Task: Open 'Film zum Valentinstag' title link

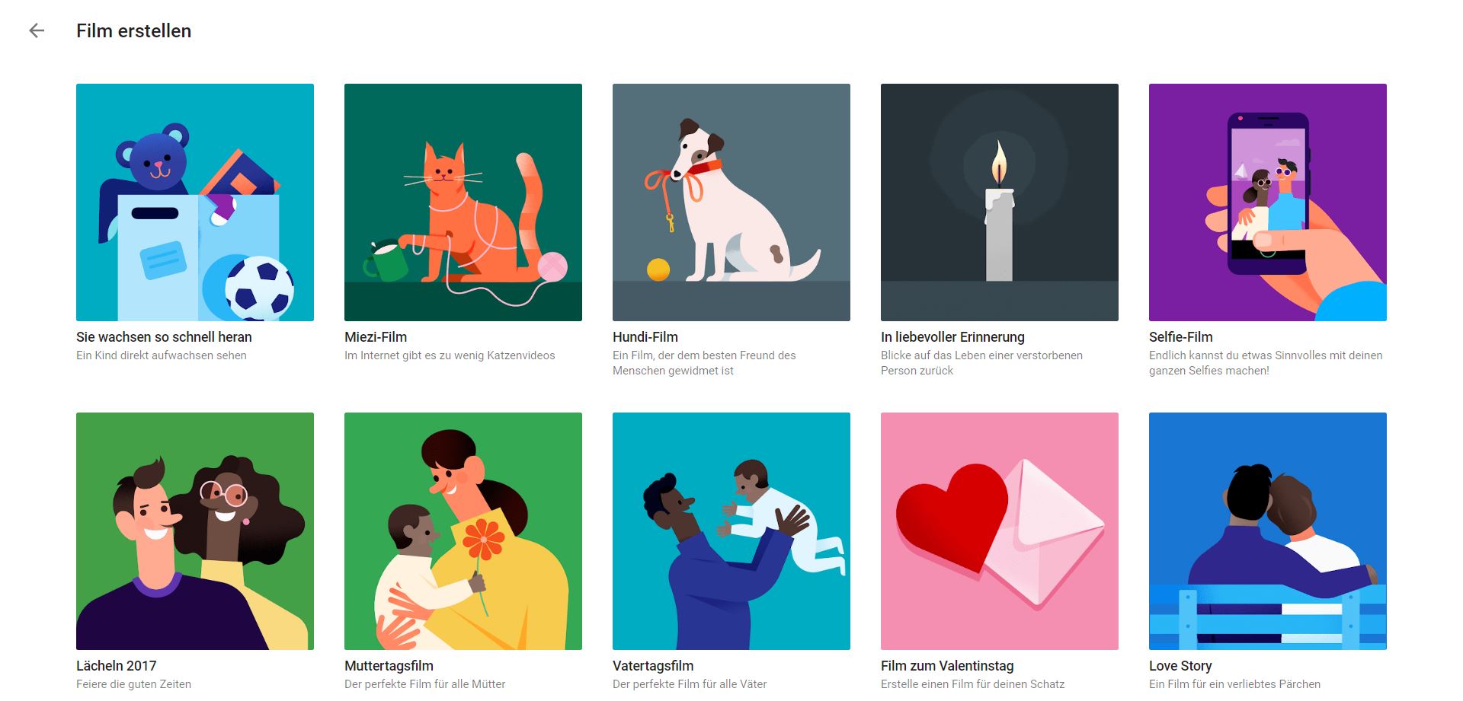Action: coord(947,666)
